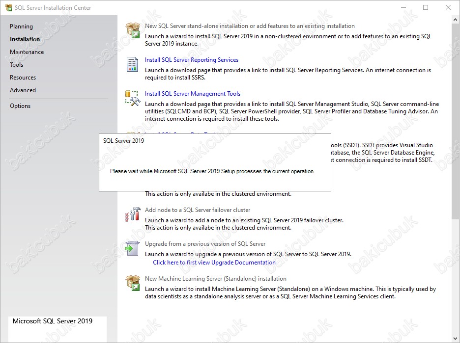The height and width of the screenshot is (343, 460).
Task: Go to the Maintenance section
Action: [27, 52]
